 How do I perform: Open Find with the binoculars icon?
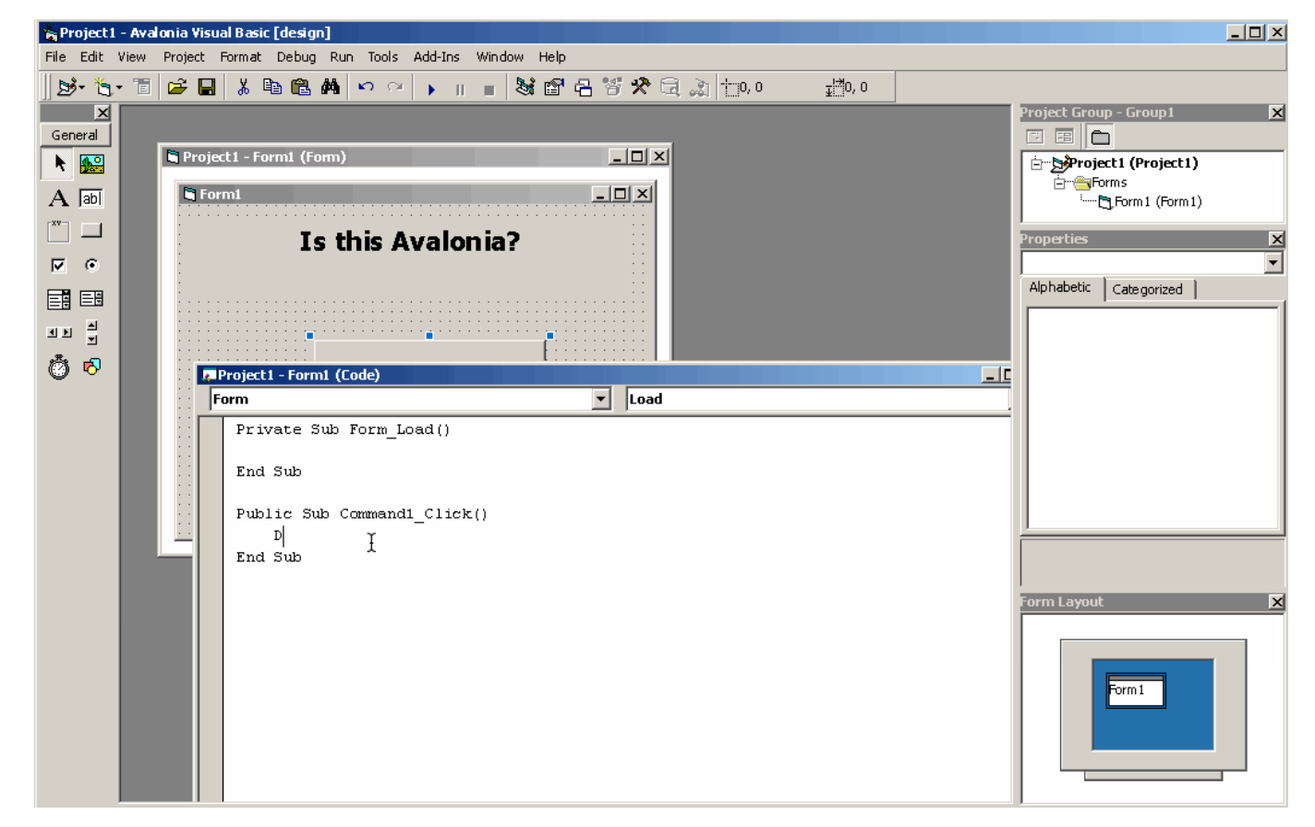330,88
